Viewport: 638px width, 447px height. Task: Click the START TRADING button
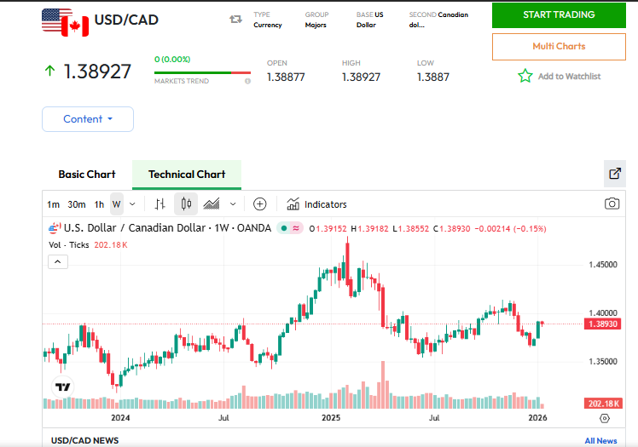[x=559, y=14]
